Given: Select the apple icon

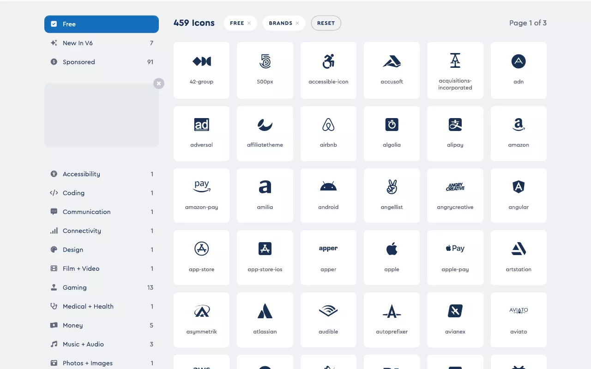Looking at the screenshot, I should (392, 257).
